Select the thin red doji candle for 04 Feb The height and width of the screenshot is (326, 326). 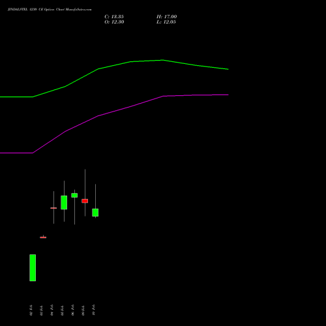53,208
